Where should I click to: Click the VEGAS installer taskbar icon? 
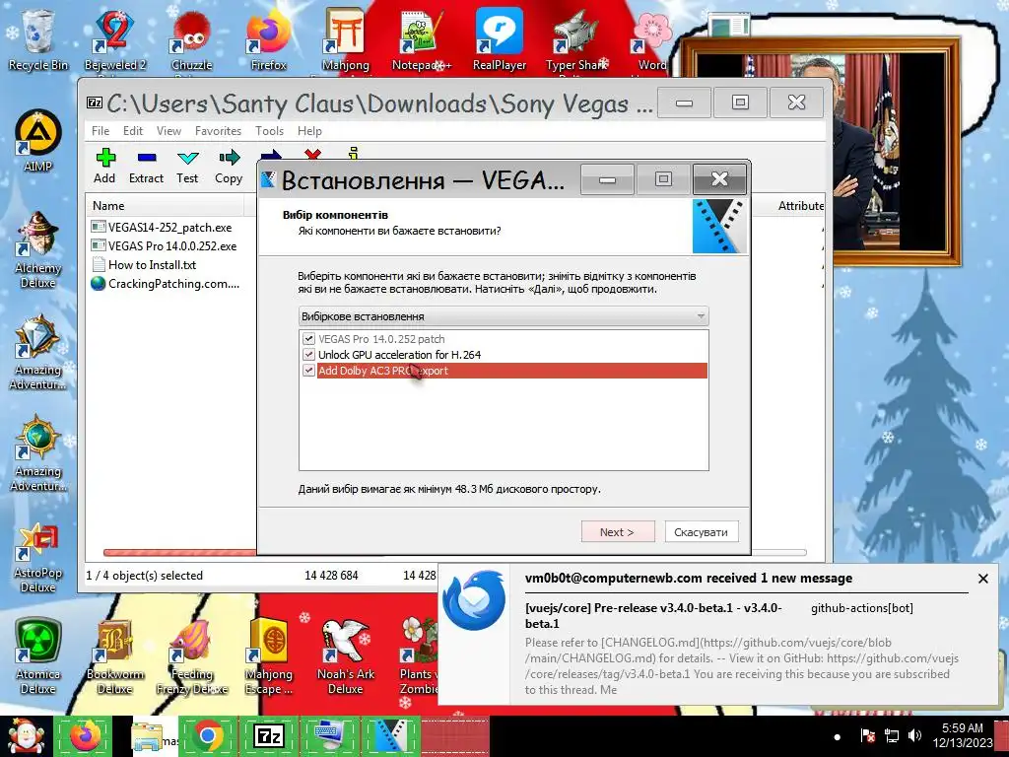(390, 735)
